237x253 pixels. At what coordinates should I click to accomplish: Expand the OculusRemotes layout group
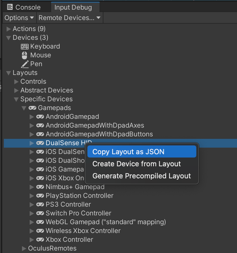24,248
